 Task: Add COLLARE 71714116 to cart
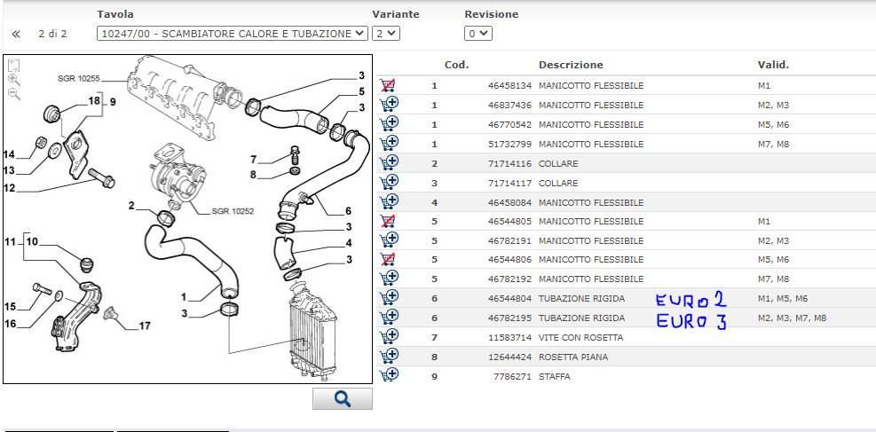[x=388, y=163]
